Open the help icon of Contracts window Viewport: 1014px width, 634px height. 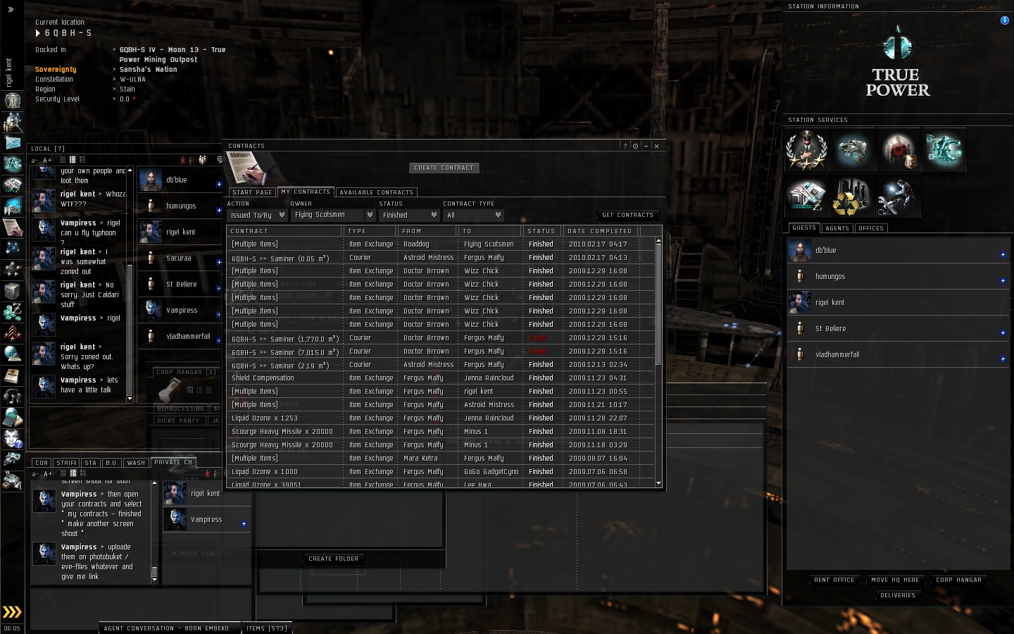pyautogui.click(x=625, y=146)
